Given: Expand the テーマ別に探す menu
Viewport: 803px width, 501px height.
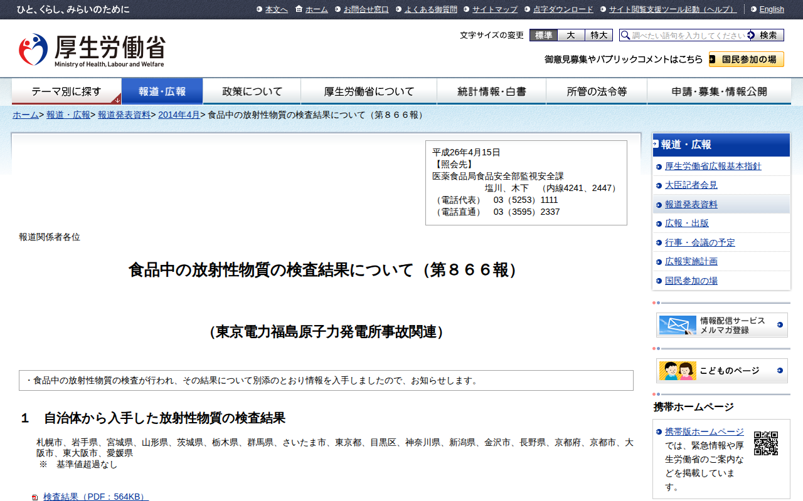Looking at the screenshot, I should coord(66,91).
